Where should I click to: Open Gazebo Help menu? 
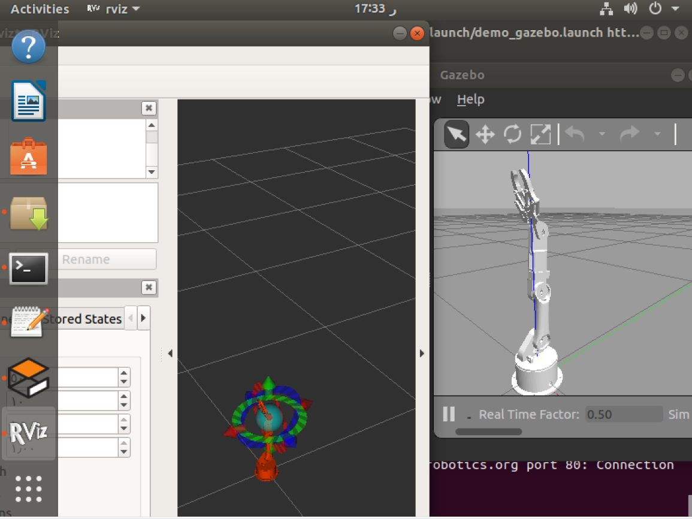(470, 99)
